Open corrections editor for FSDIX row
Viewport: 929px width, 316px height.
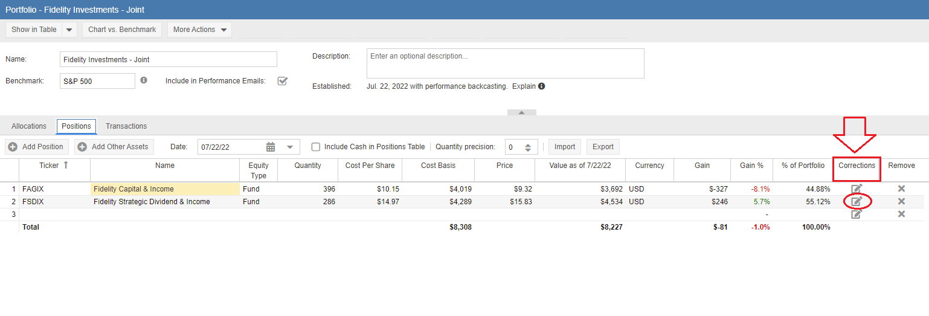tap(856, 201)
